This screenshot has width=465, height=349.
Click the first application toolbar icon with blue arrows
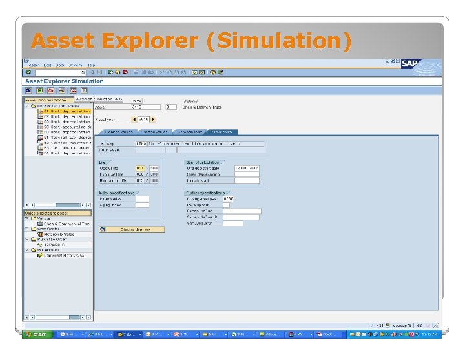pos(28,90)
